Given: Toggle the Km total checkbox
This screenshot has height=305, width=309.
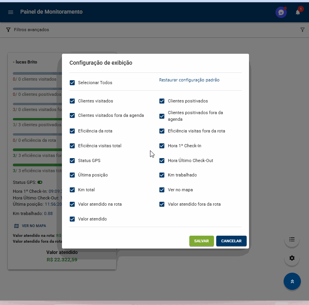Looking at the screenshot, I should point(72,190).
